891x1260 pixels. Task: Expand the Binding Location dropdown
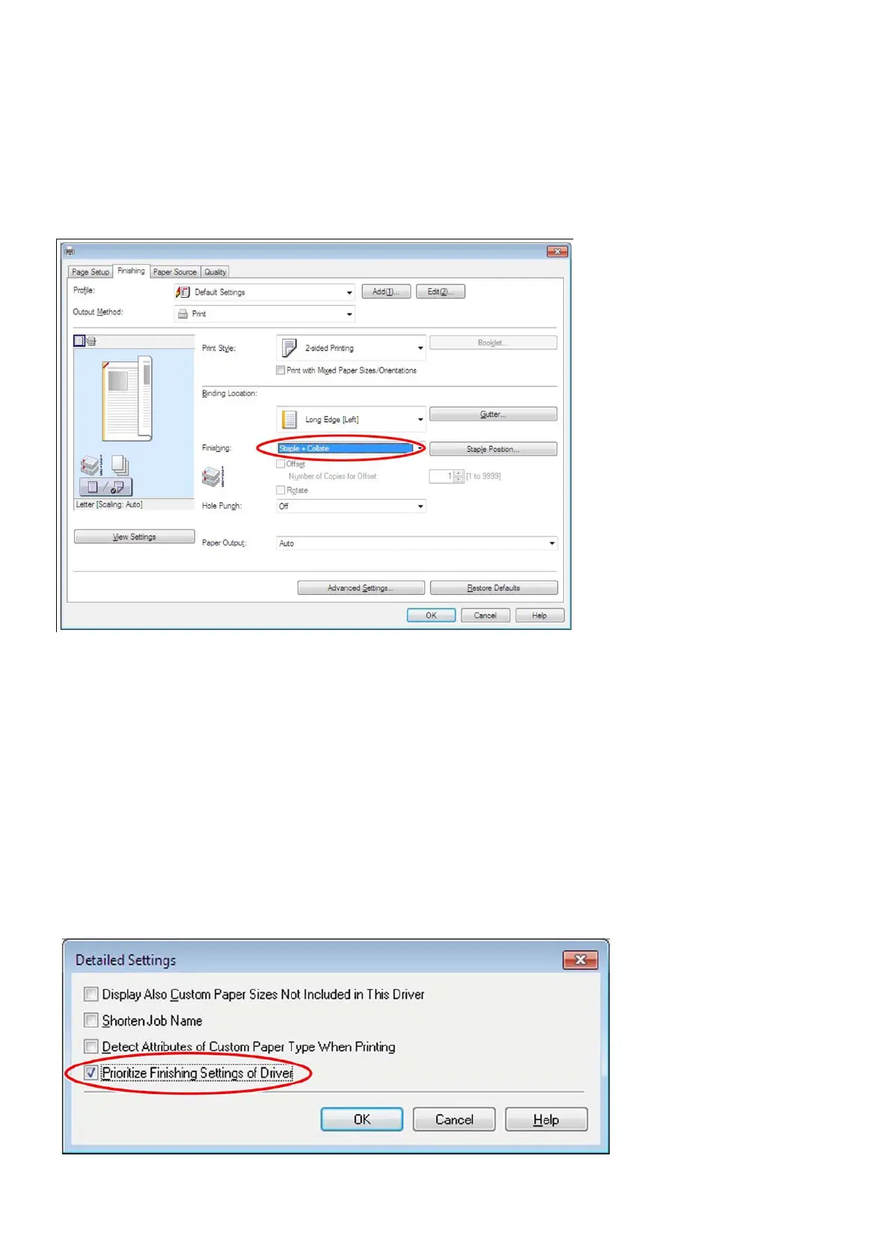click(x=351, y=420)
